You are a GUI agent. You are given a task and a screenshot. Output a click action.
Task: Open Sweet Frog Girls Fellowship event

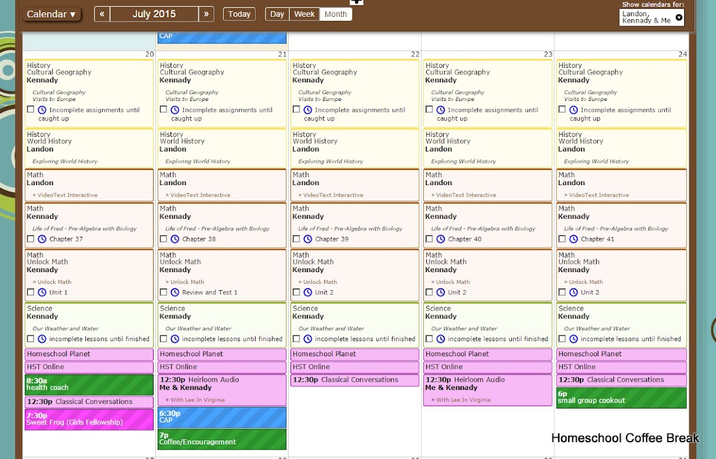(x=89, y=420)
